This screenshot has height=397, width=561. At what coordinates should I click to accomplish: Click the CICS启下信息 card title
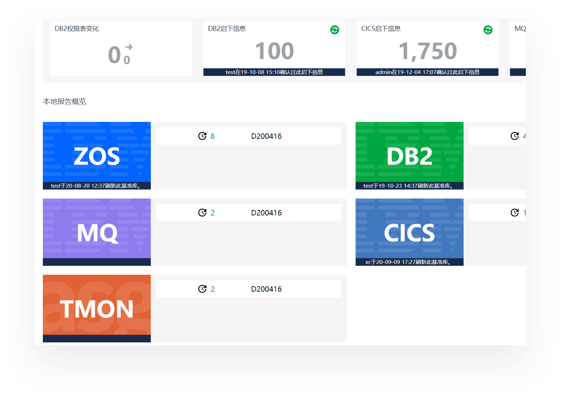[x=381, y=29]
